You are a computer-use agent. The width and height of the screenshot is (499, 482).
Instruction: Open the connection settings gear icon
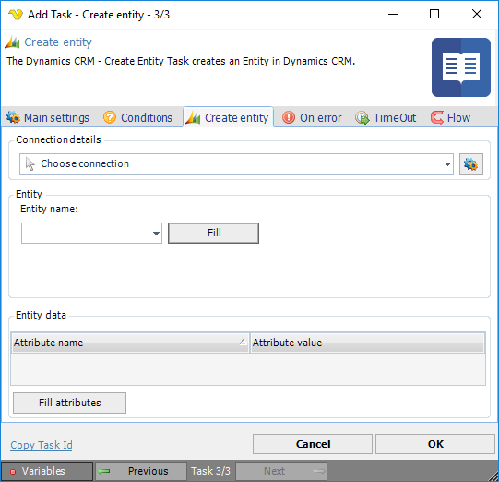point(471,164)
